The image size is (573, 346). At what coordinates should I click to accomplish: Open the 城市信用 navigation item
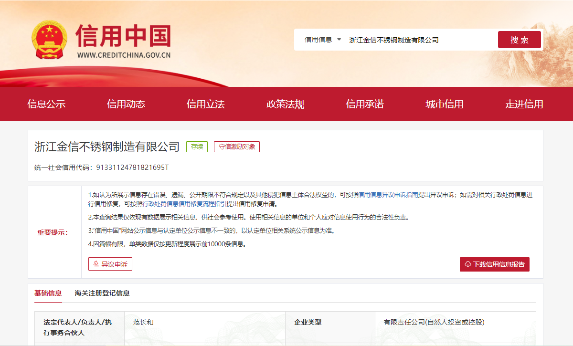click(445, 104)
